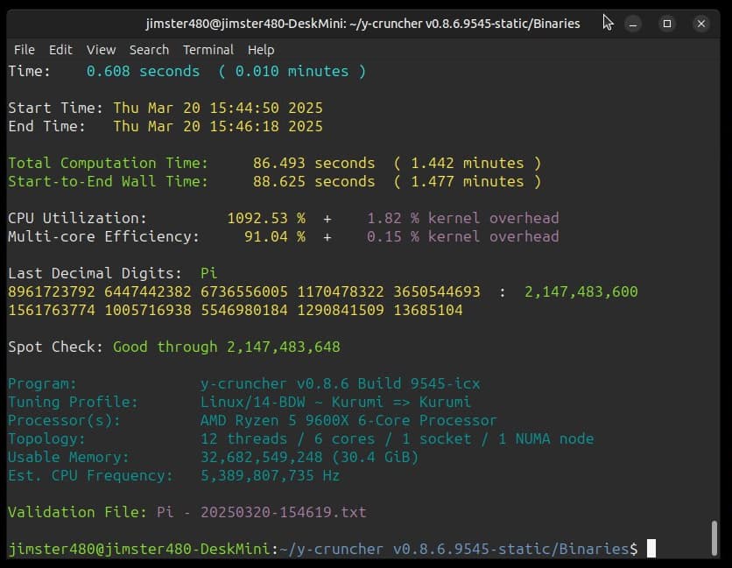Open the Help menu
The image size is (732, 568).
261,50
